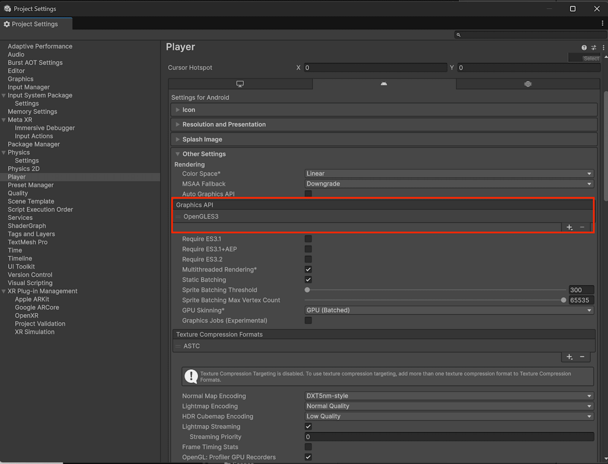Click the search magnifier icon
The width and height of the screenshot is (608, 464).
pos(459,35)
